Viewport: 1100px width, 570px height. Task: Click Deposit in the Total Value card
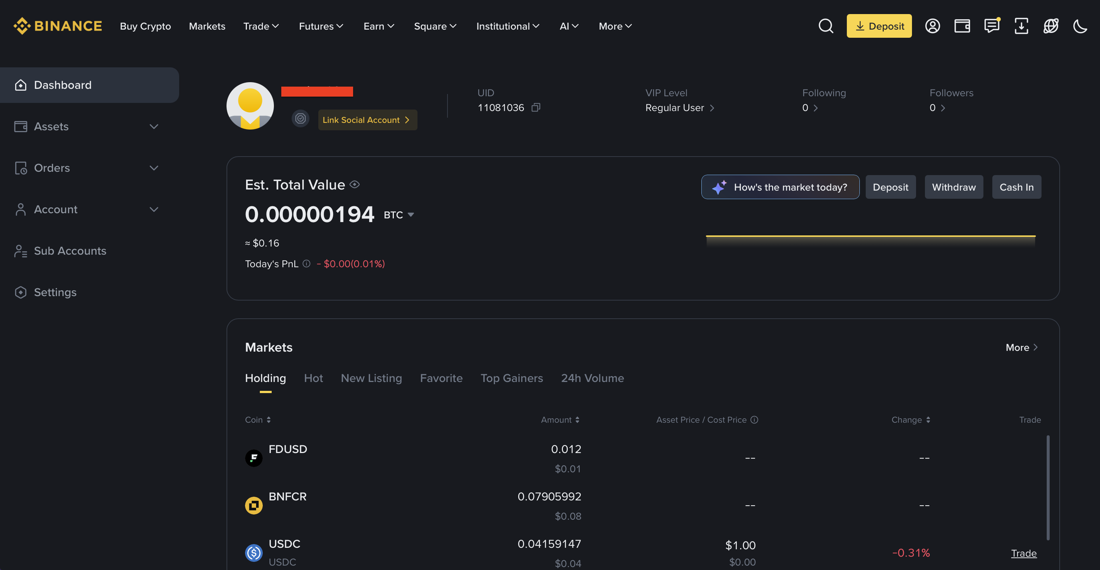coord(891,187)
